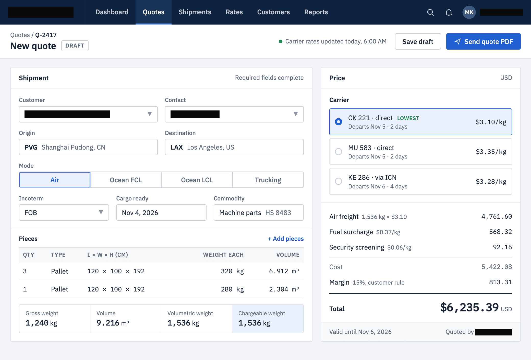The image size is (531, 360).
Task: Open the Shipments tab
Action: (195, 12)
